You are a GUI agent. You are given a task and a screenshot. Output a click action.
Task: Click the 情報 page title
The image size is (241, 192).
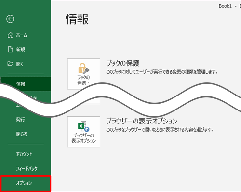click(x=77, y=19)
